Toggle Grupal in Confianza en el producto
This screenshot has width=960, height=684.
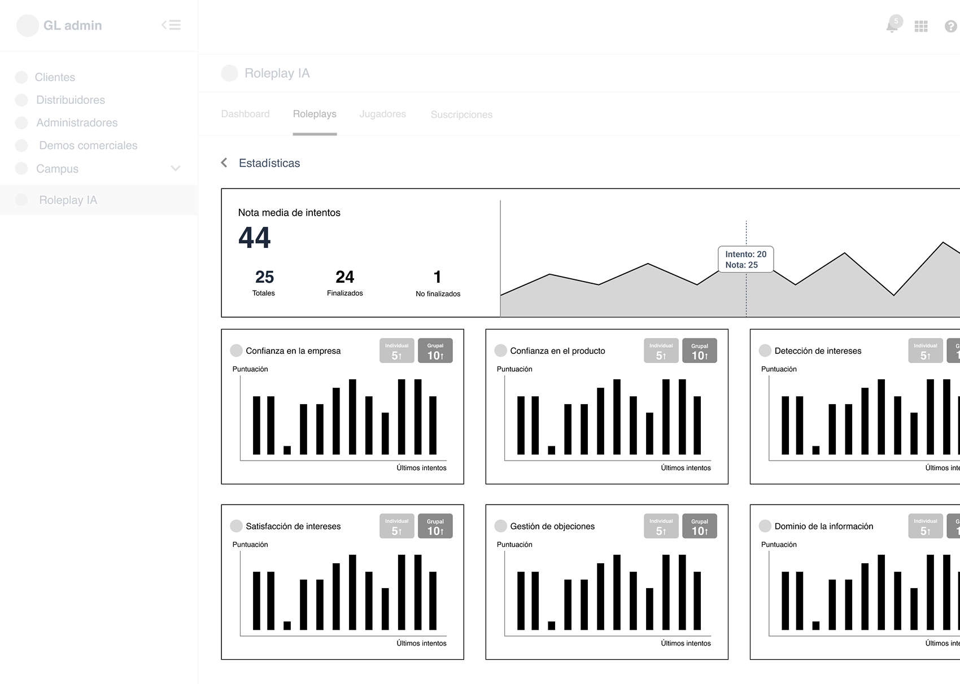tap(700, 350)
